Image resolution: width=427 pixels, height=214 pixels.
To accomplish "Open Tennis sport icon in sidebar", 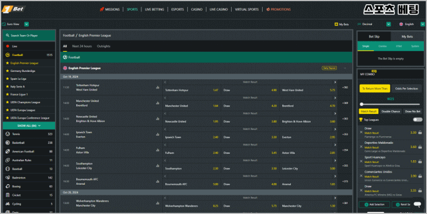I will [x=8, y=134].
